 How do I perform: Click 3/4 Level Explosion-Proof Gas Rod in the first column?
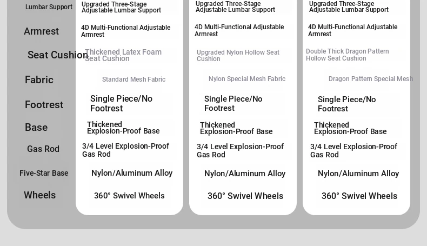coord(125,150)
